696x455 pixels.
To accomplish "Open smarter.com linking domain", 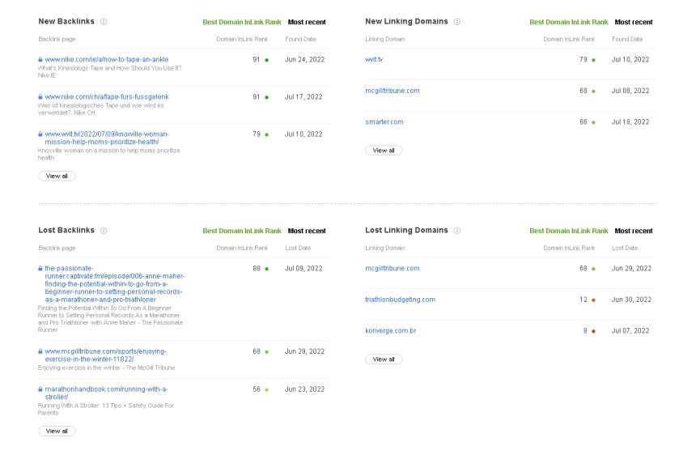I will point(384,121).
